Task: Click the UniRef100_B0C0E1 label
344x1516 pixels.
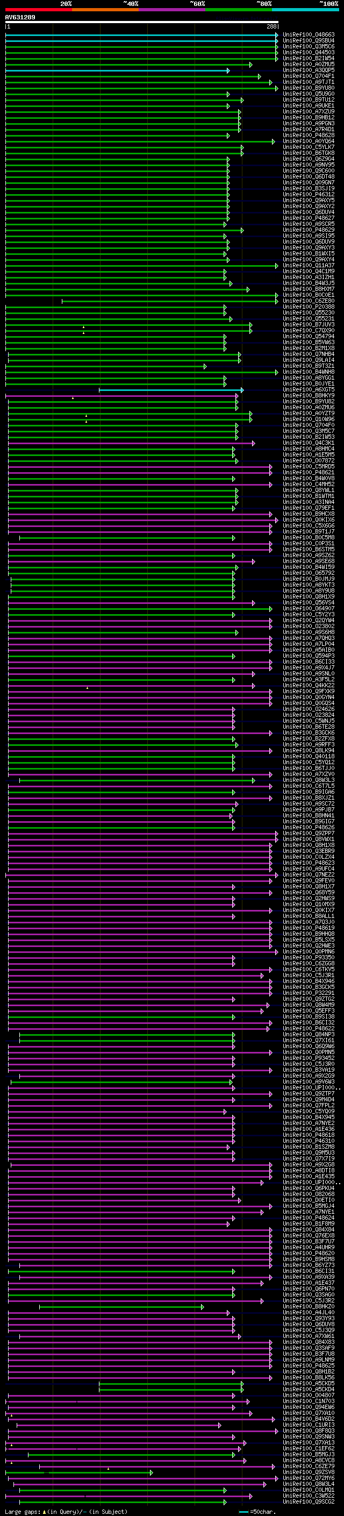Action: [308, 295]
